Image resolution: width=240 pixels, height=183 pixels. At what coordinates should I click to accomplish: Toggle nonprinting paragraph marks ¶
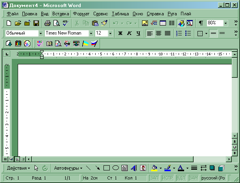point(201,23)
